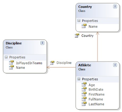
Task: Select the FirstName property
Action: click(x=97, y=95)
